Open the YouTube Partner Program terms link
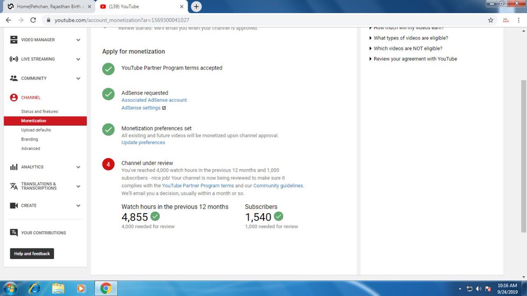The image size is (527, 296). [198, 186]
